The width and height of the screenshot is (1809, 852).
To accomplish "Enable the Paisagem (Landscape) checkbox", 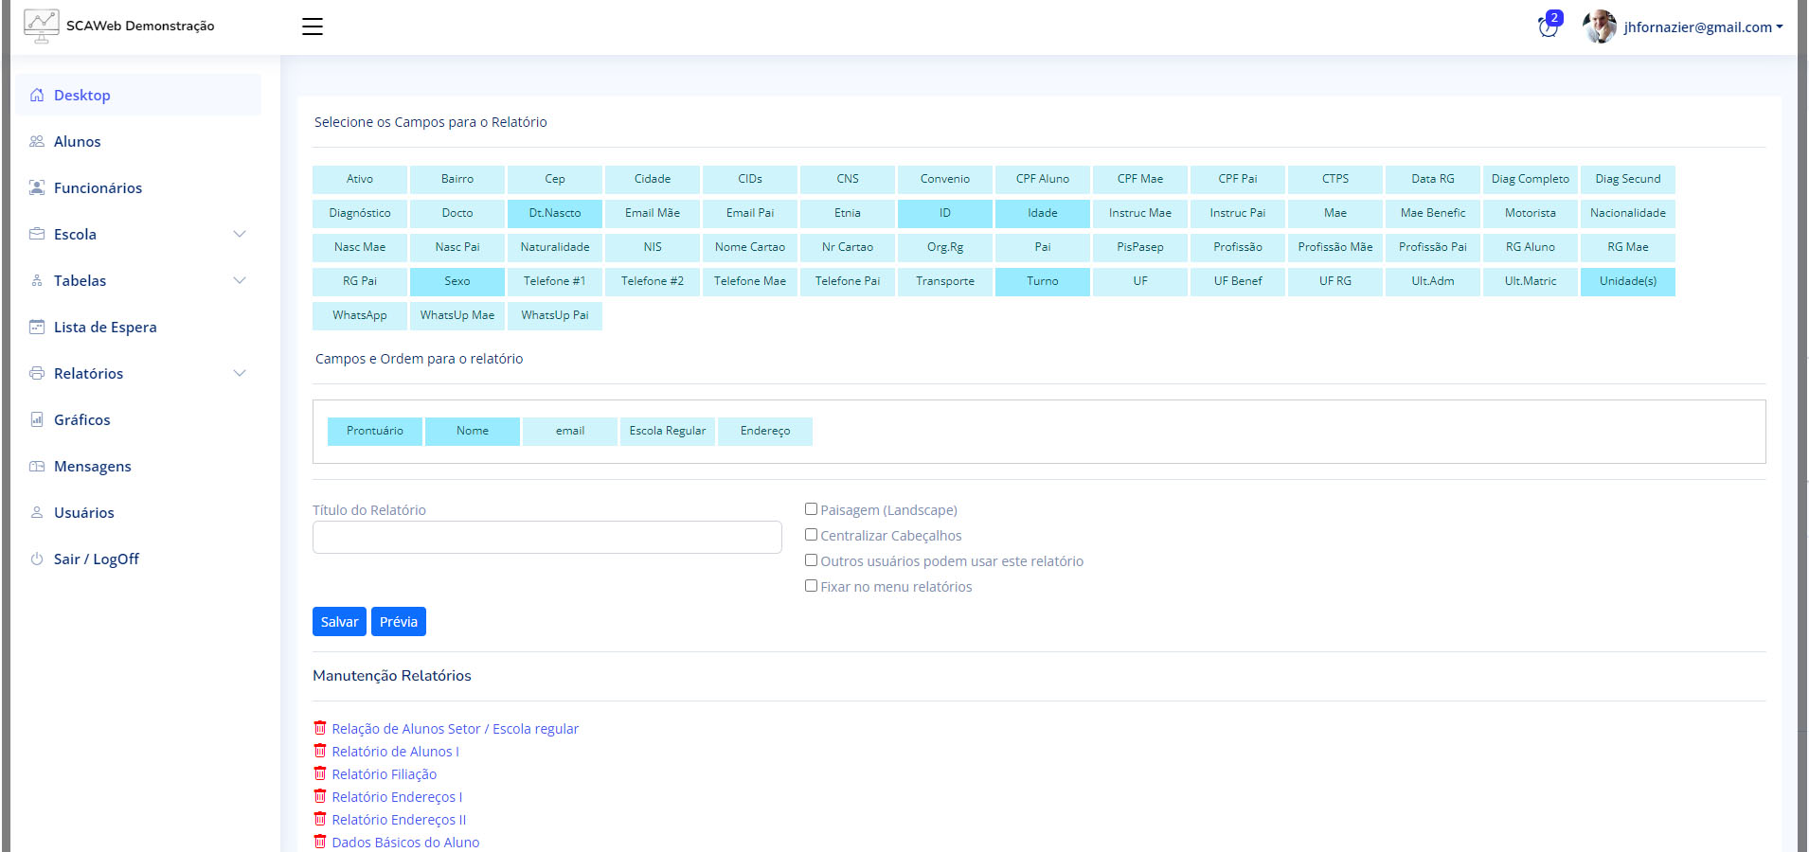I will tap(811, 509).
